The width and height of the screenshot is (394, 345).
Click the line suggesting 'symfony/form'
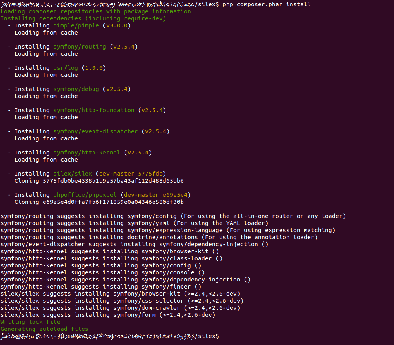pyautogui.click(x=108, y=314)
